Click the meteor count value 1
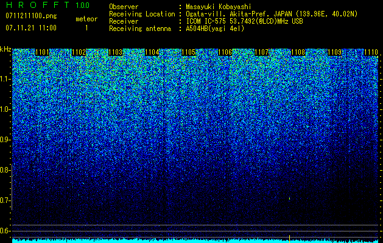Image resolution: width=383 pixels, height=243 pixels. [86, 28]
